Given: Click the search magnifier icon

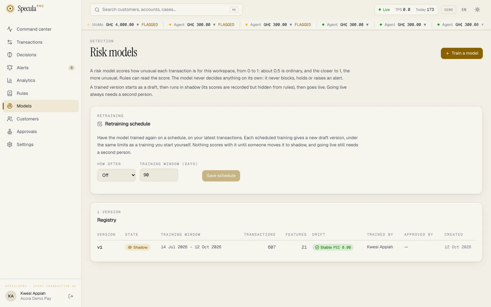Looking at the screenshot, I should [x=97, y=10].
